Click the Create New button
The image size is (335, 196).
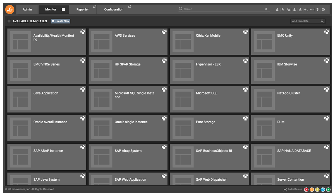pyautogui.click(x=60, y=21)
